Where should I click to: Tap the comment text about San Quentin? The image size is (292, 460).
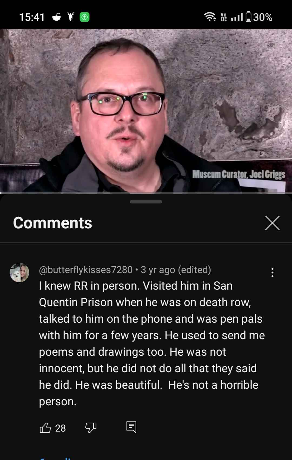tap(152, 344)
